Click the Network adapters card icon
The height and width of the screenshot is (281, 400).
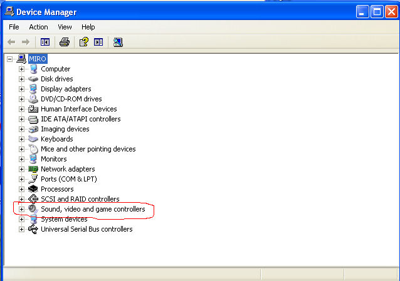coord(33,169)
